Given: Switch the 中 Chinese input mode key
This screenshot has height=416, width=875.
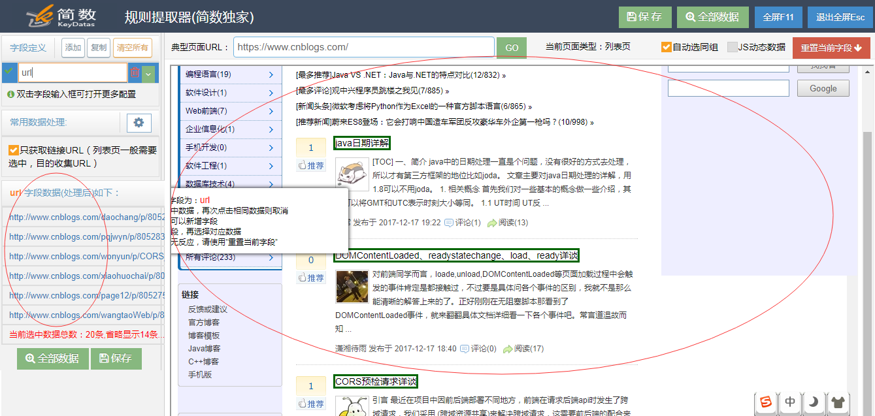Looking at the screenshot, I should [790, 402].
